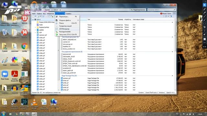Viewport: 207px width, 116px height.
Task: Open the Audacity headphones desktop icon
Action: (x=15, y=88)
